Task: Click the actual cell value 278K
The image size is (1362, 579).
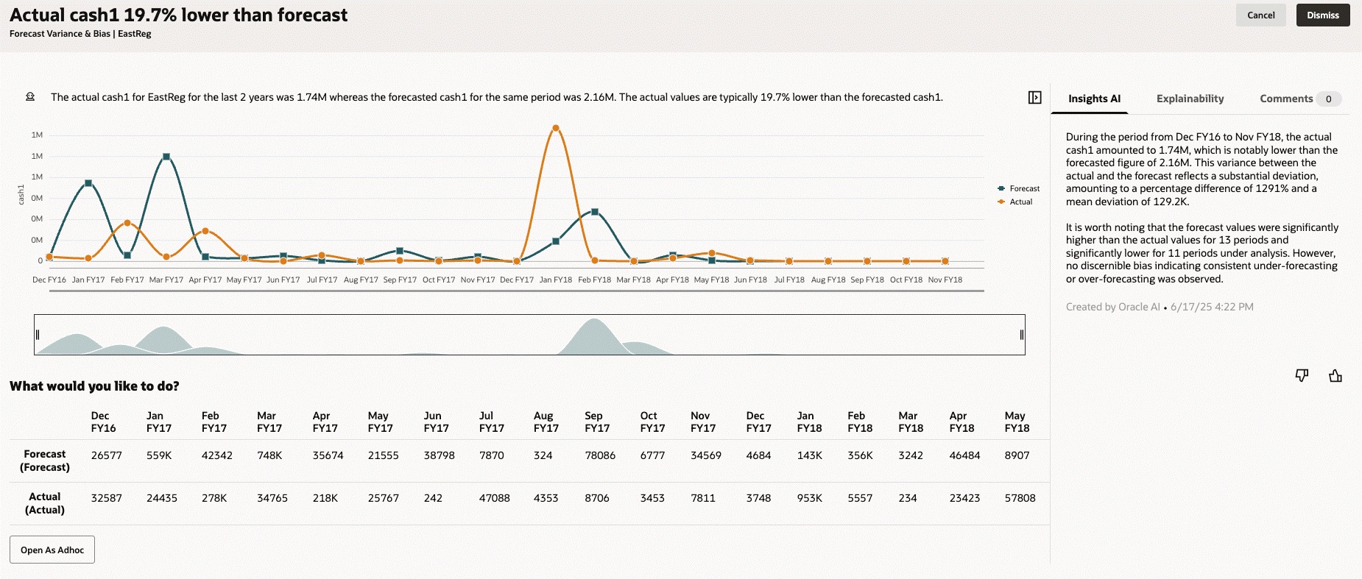Action: pyautogui.click(x=214, y=498)
